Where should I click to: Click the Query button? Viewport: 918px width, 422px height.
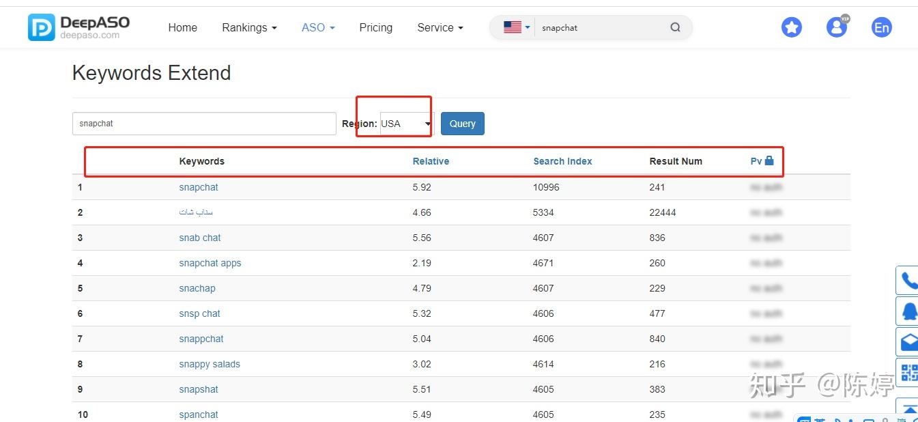[463, 124]
